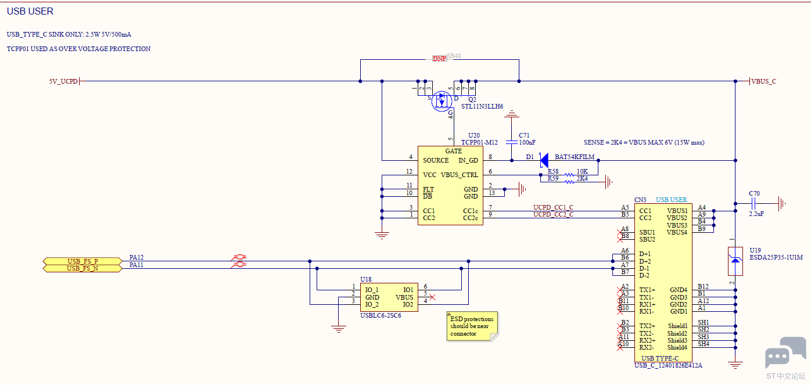Select the R59 resistor symbol
This screenshot has height=385, width=811.
[x=569, y=182]
